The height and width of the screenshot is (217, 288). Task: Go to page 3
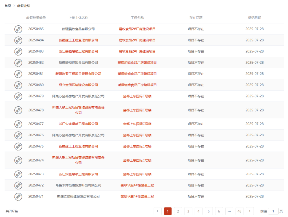tap(188, 211)
